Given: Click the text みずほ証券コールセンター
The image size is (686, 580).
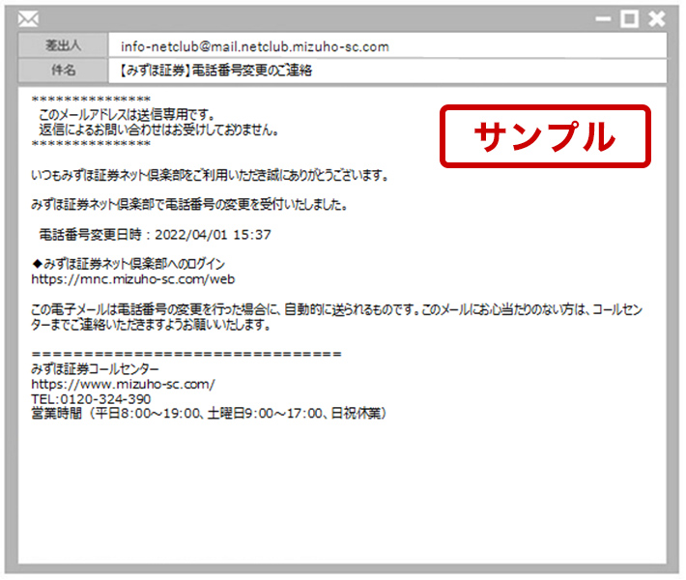Looking at the screenshot, I should pos(95,369).
